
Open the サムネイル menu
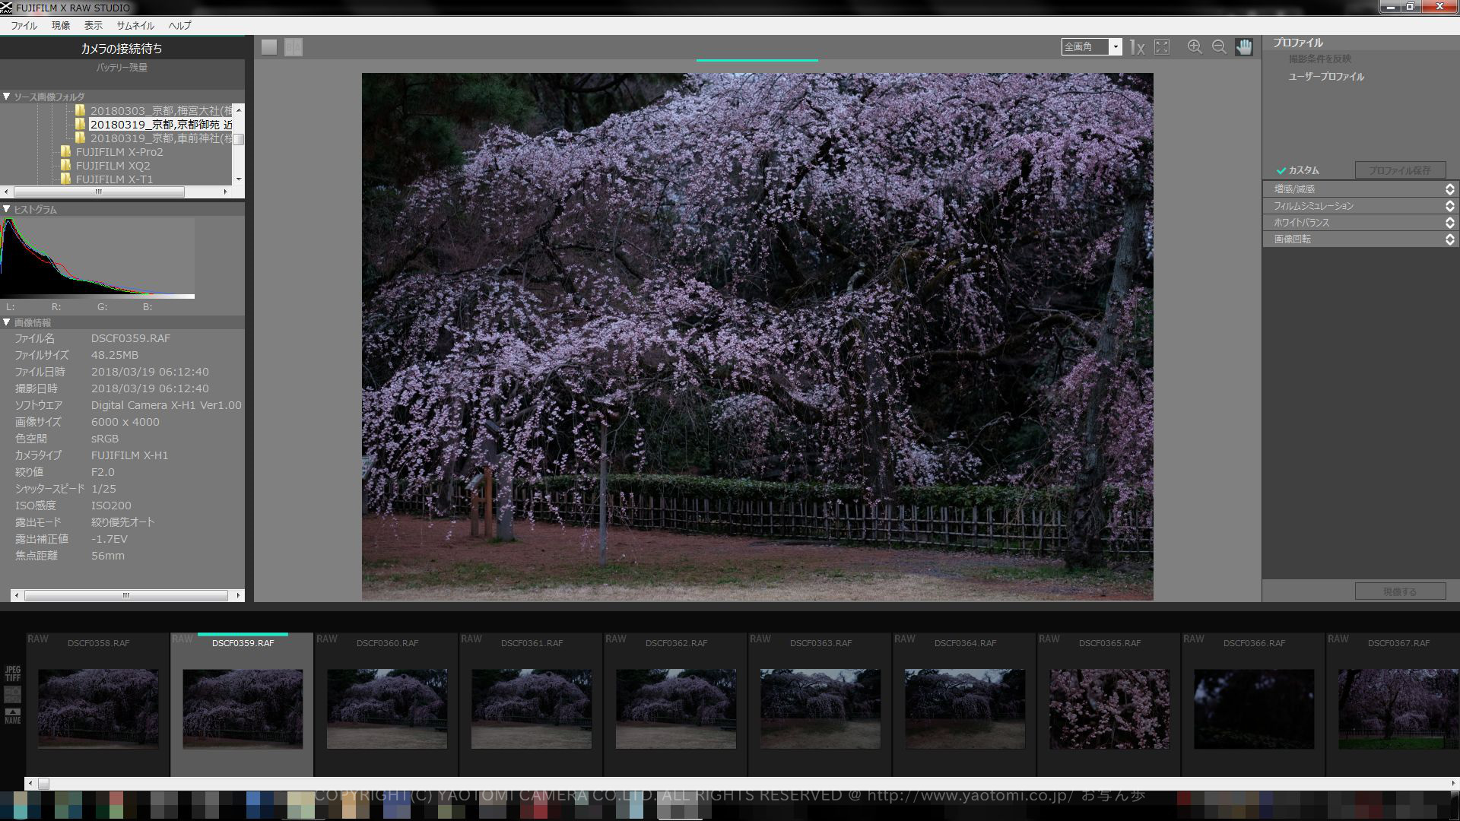point(135,25)
